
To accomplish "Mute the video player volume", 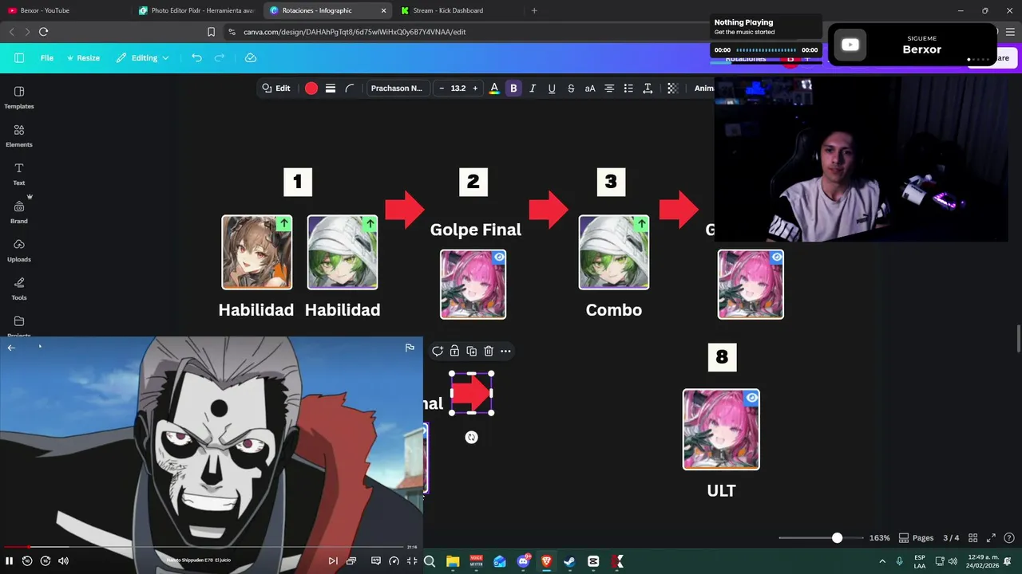I will click(x=64, y=561).
